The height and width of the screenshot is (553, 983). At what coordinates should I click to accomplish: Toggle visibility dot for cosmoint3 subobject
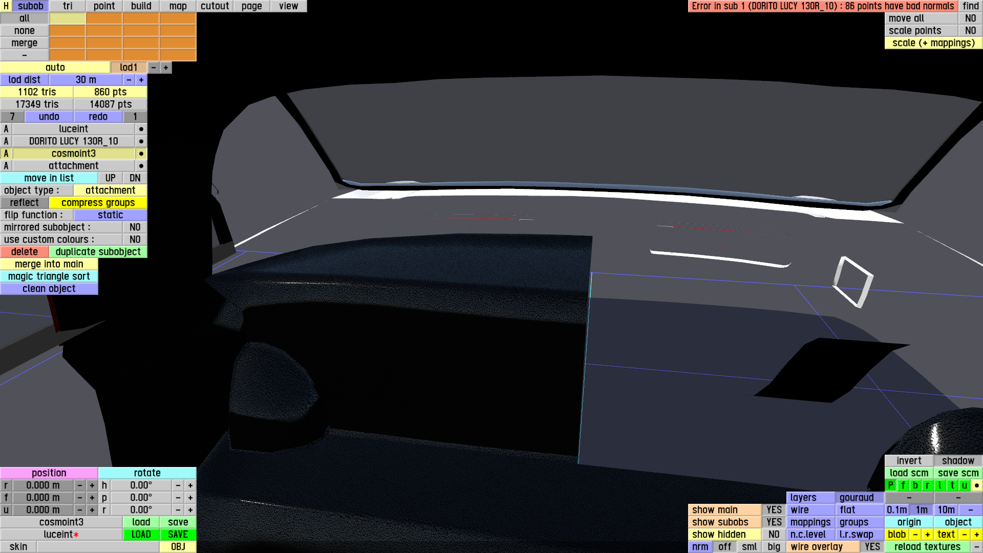[x=141, y=154]
